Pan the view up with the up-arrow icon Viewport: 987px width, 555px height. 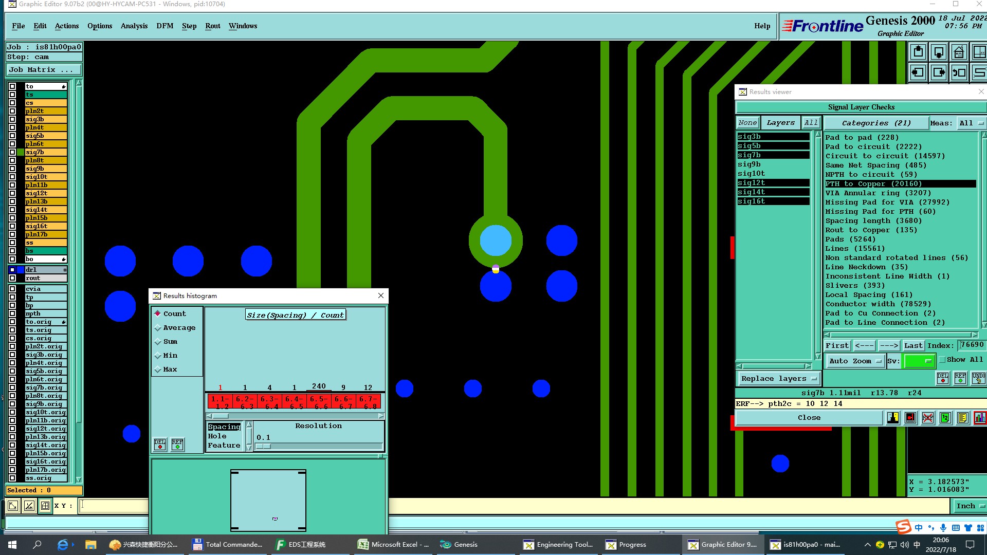(x=919, y=52)
